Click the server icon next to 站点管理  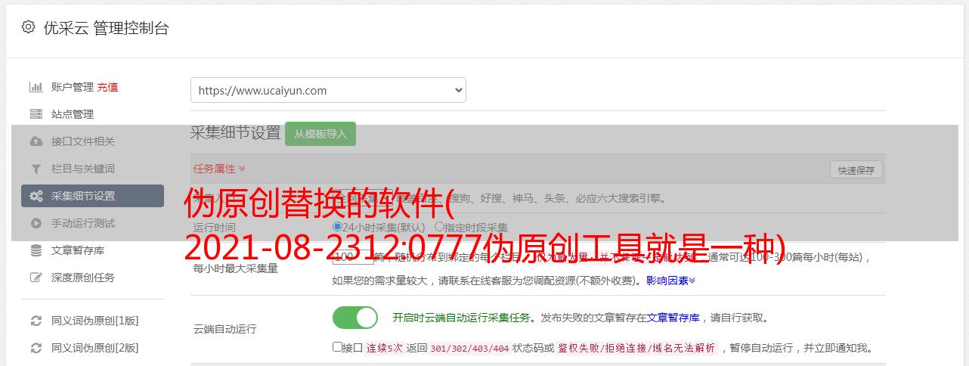tap(36, 114)
